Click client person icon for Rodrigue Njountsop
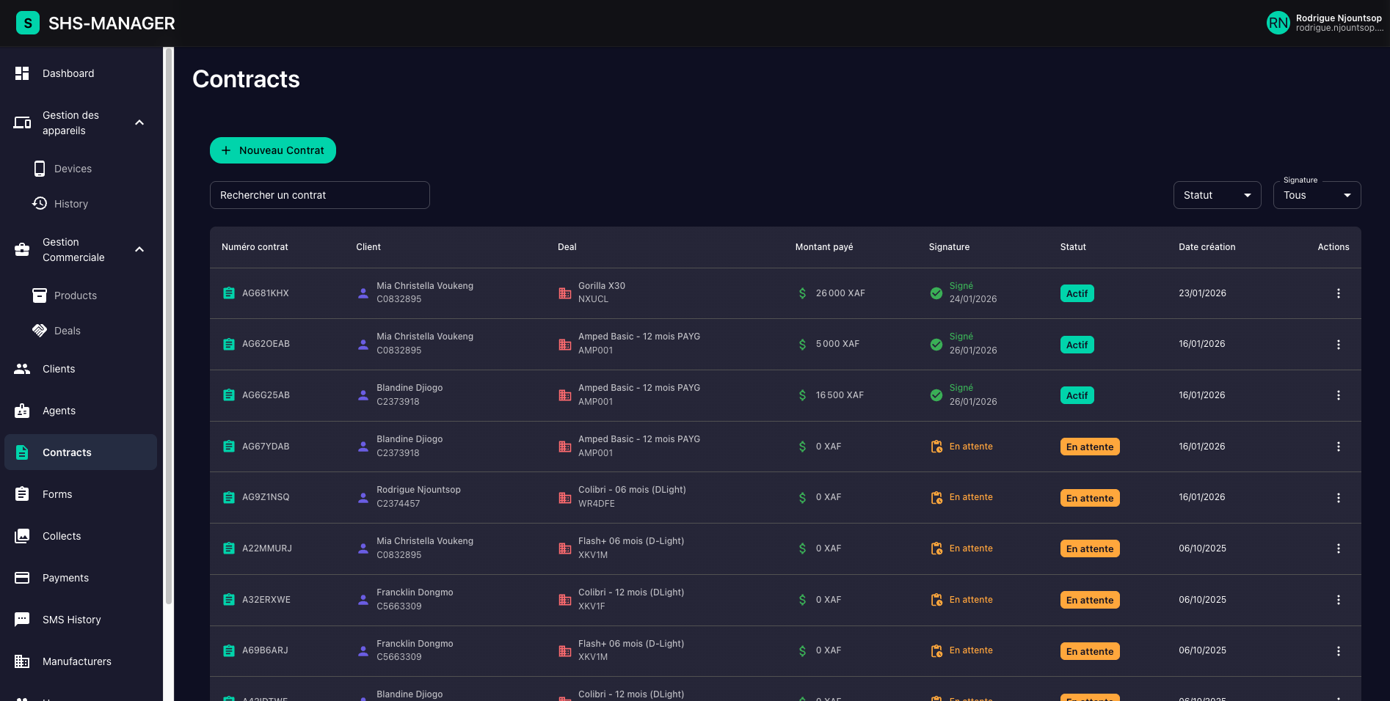 point(363,497)
